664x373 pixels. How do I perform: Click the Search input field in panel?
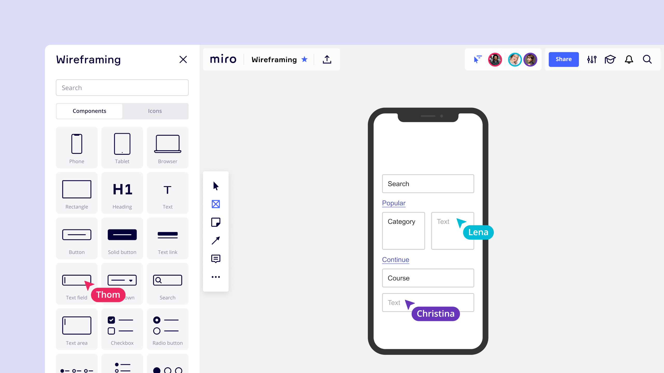pos(122,88)
